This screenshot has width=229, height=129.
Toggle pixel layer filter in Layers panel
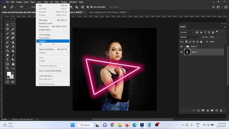(197, 32)
